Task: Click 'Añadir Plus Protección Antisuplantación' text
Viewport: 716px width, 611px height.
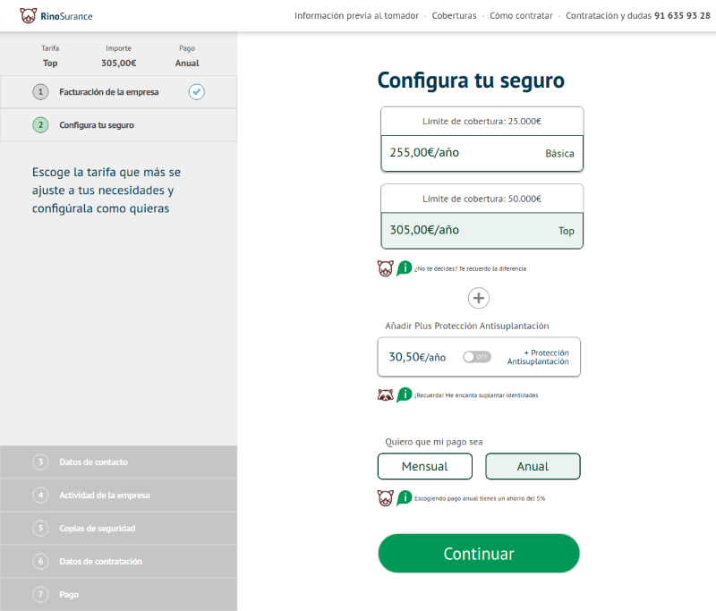Action: [x=466, y=326]
